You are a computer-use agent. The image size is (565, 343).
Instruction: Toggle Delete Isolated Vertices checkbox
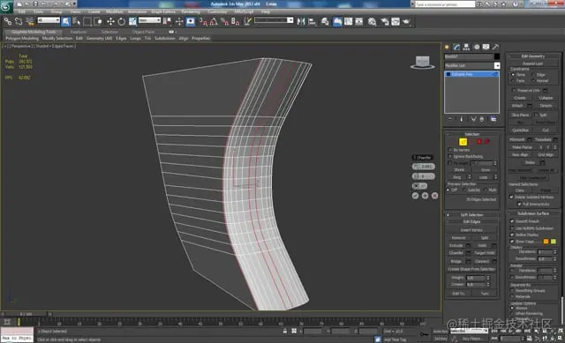[511, 197]
